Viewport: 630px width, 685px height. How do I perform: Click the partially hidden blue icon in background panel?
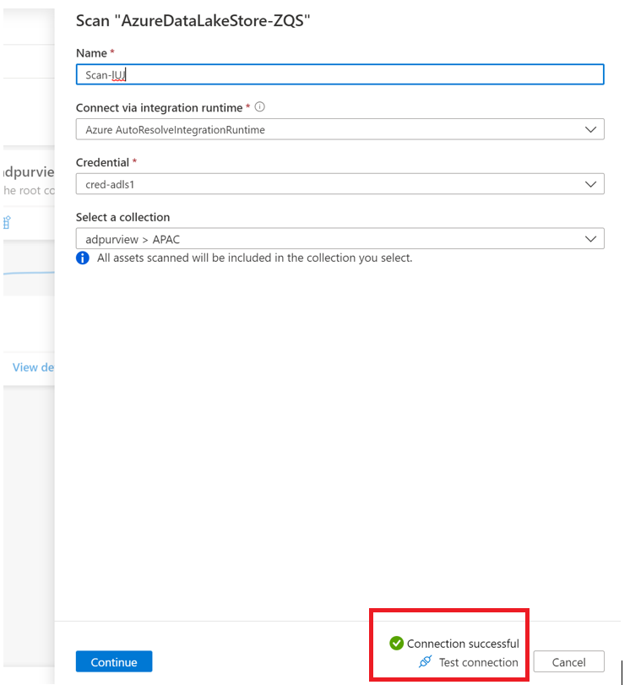[x=7, y=222]
